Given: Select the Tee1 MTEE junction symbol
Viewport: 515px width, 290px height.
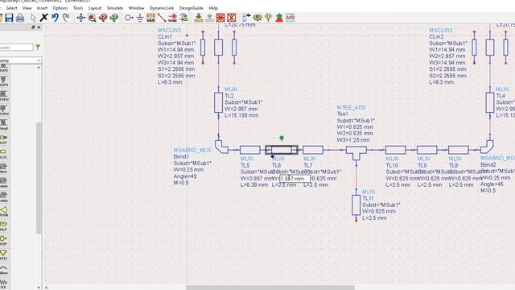Looking at the screenshot, I should [x=356, y=152].
